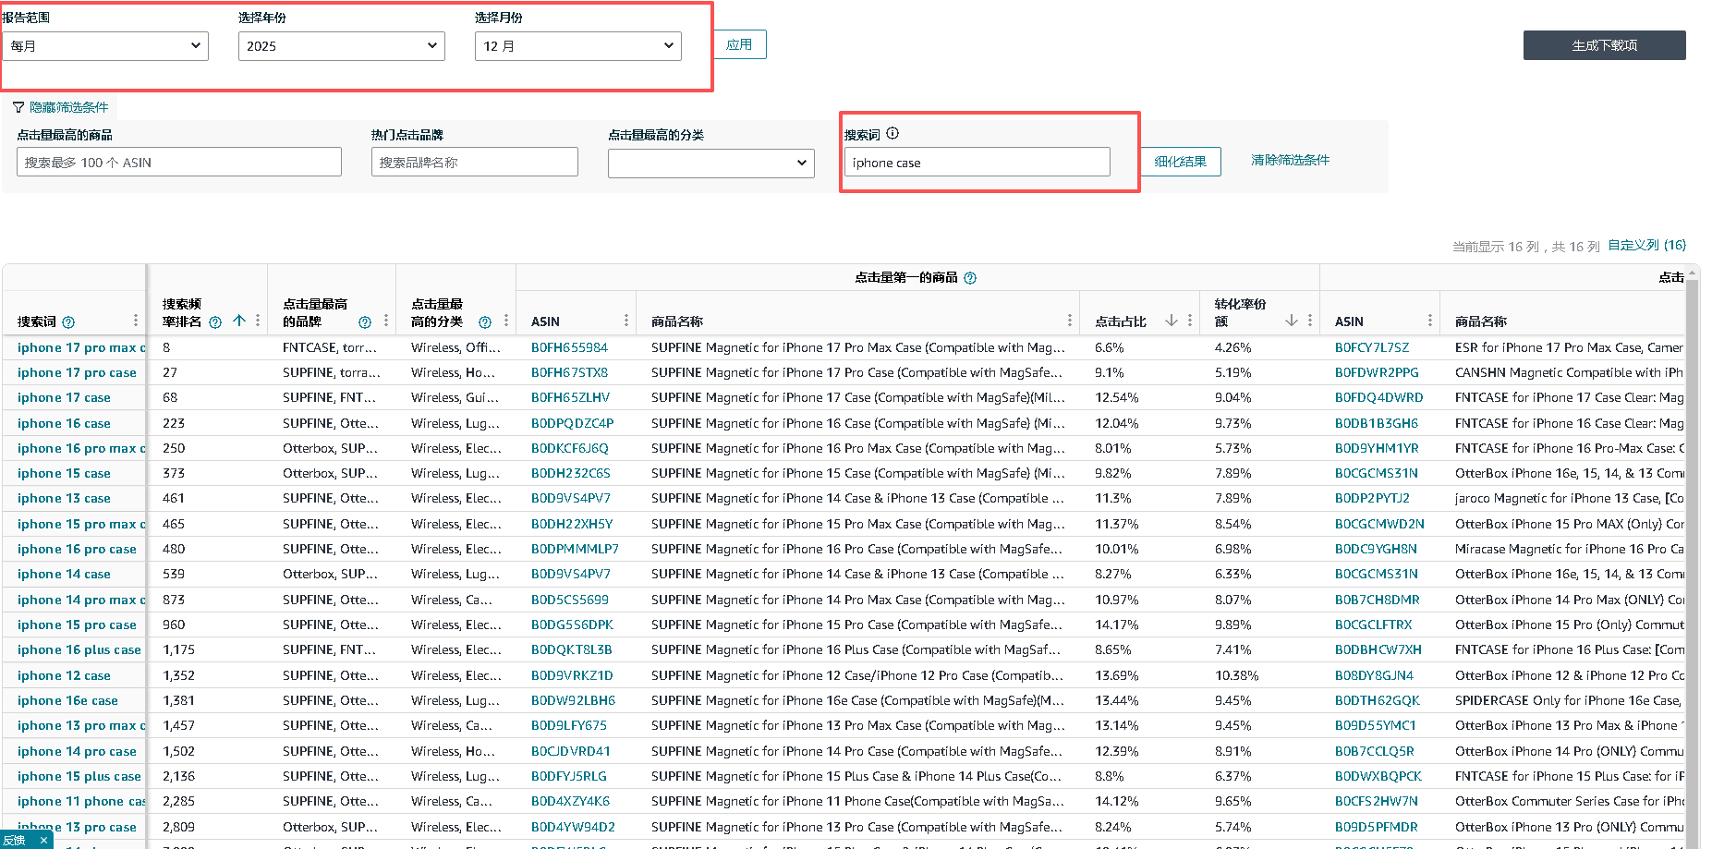The image size is (1712, 849).
Task: Click the 应用 apply button
Action: pos(739,44)
